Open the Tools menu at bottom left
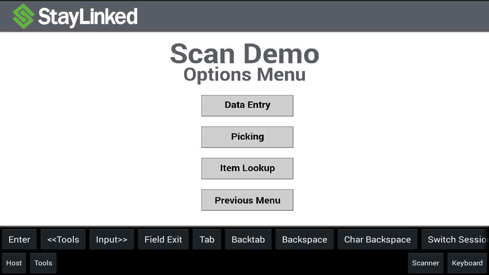Screen dimensions: 489x275 [43, 263]
